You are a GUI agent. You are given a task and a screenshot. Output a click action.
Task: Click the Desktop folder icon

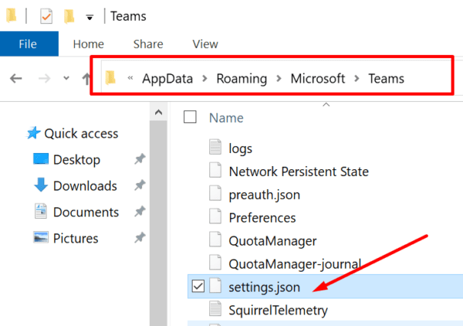(x=41, y=158)
